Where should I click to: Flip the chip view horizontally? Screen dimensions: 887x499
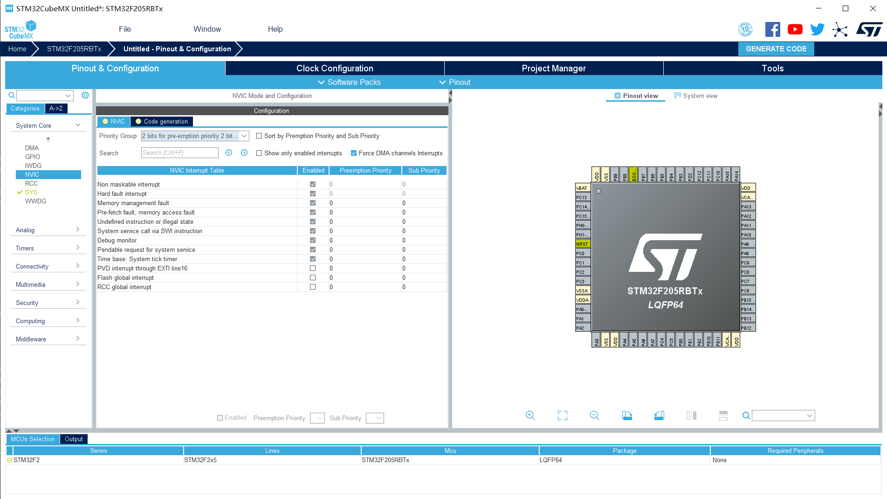click(x=691, y=416)
